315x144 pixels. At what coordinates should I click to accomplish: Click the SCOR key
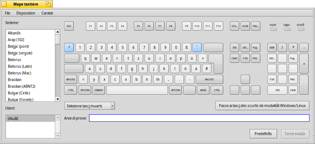pos(245,26)
